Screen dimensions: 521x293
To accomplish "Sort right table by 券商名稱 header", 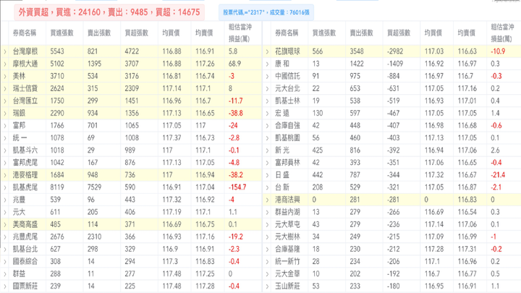I will [x=287, y=33].
